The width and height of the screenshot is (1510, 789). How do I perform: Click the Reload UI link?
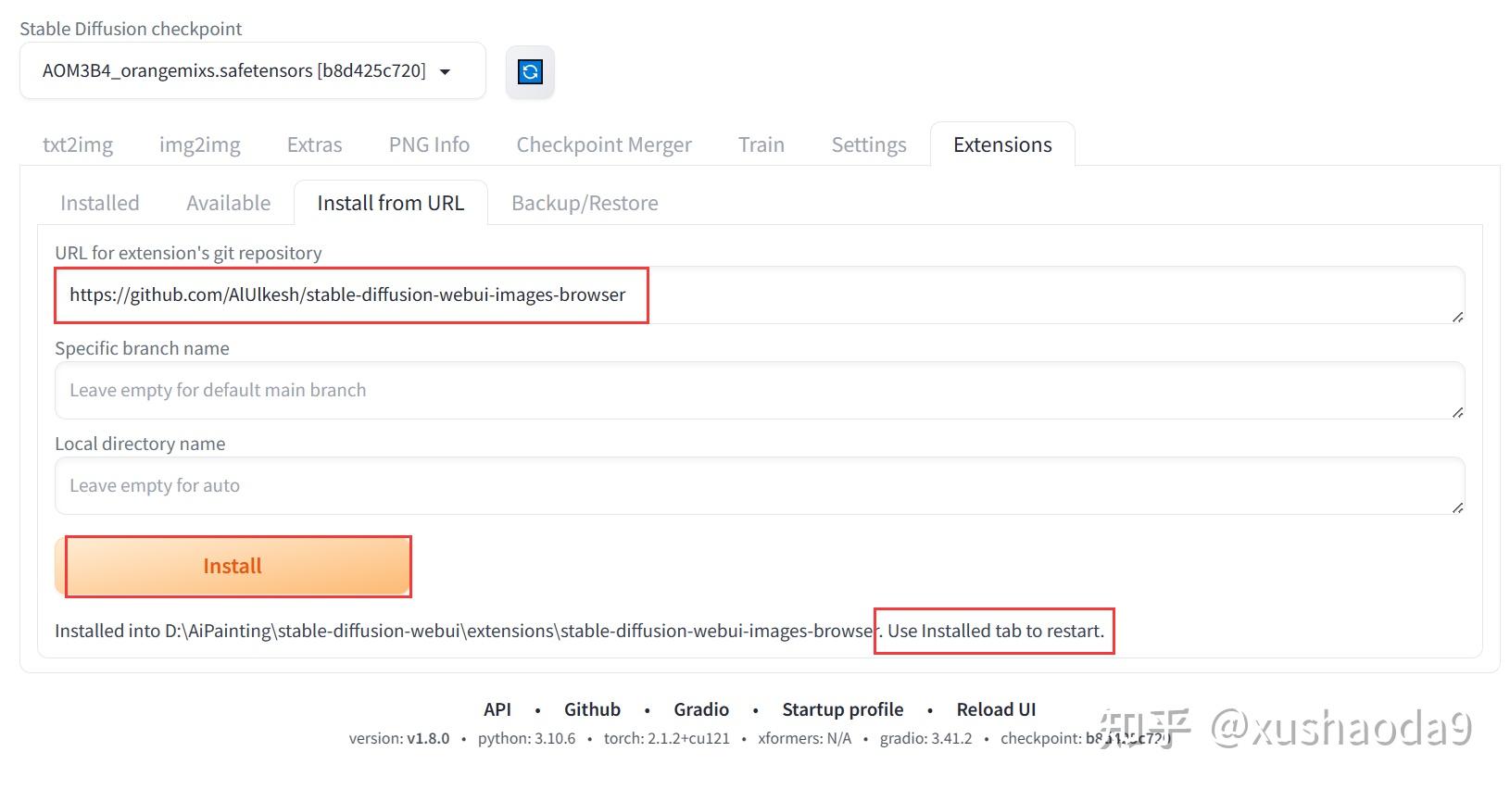click(996, 709)
